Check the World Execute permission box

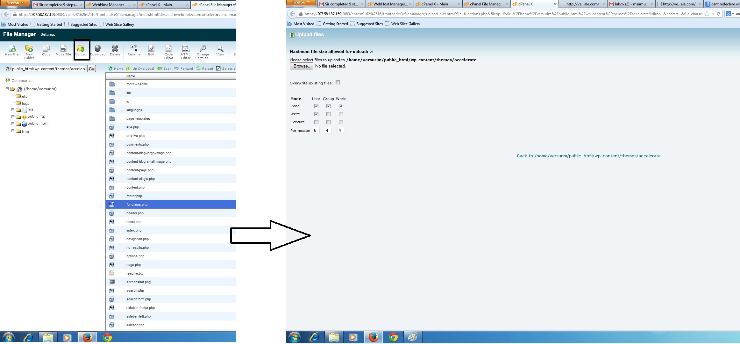click(341, 122)
